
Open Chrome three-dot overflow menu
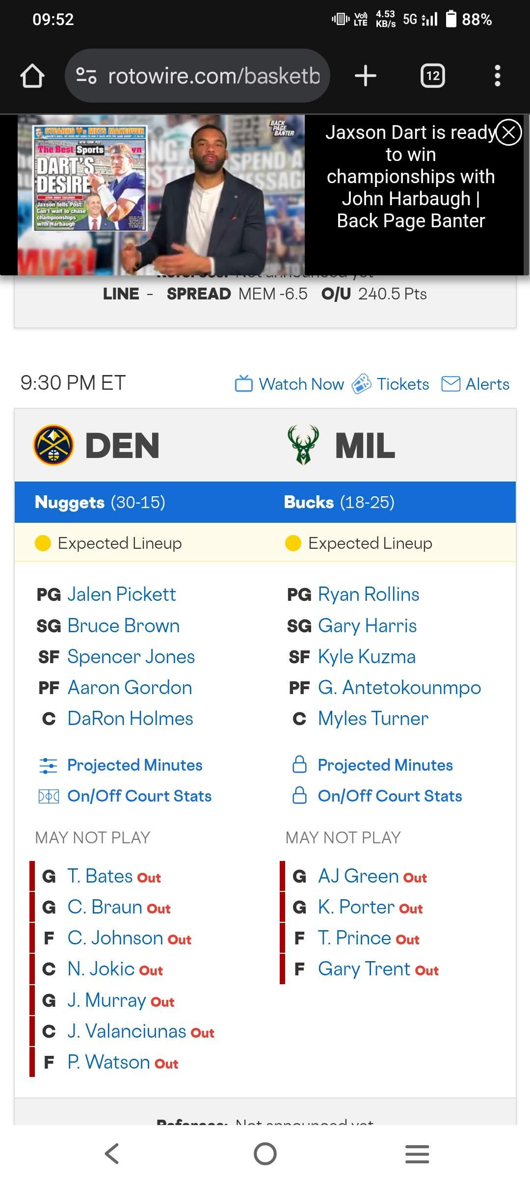click(x=497, y=76)
